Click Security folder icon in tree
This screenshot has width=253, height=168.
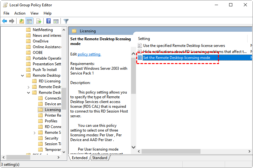click(40, 138)
